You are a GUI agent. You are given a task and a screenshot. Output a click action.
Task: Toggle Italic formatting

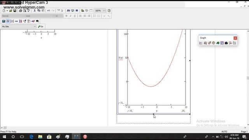point(70,16)
